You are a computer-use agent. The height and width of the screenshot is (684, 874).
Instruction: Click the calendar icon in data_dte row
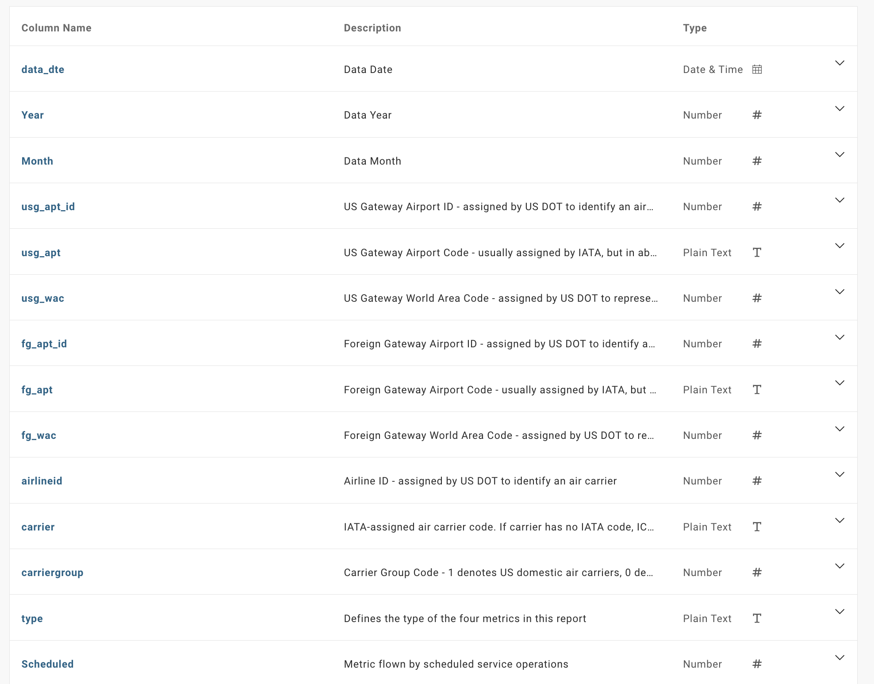(757, 69)
